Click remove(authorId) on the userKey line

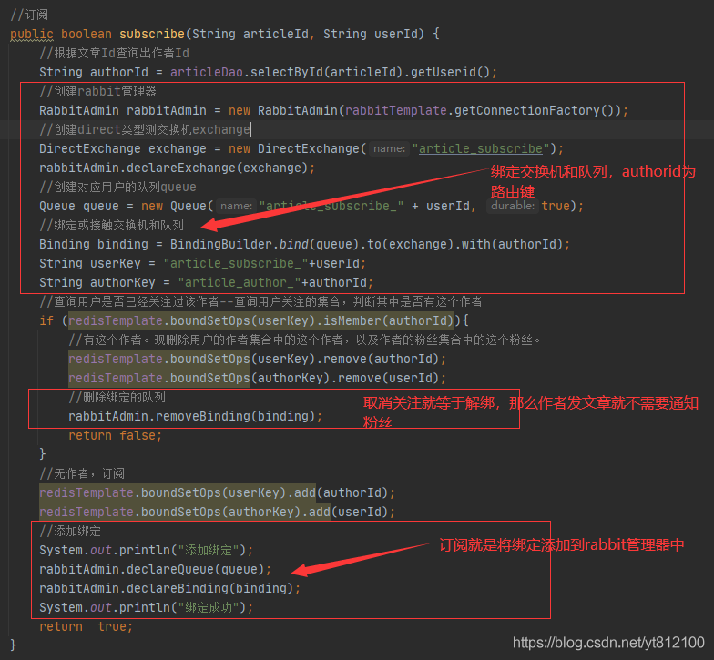(x=382, y=359)
